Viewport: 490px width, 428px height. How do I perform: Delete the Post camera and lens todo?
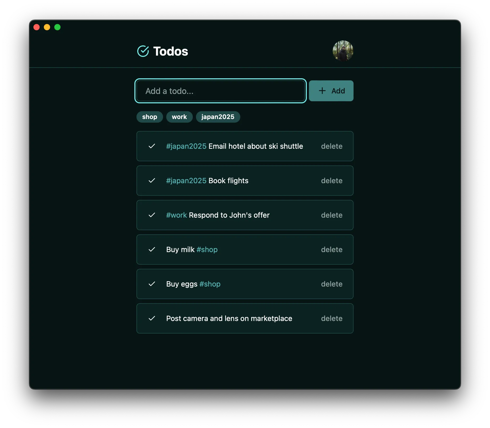click(332, 318)
